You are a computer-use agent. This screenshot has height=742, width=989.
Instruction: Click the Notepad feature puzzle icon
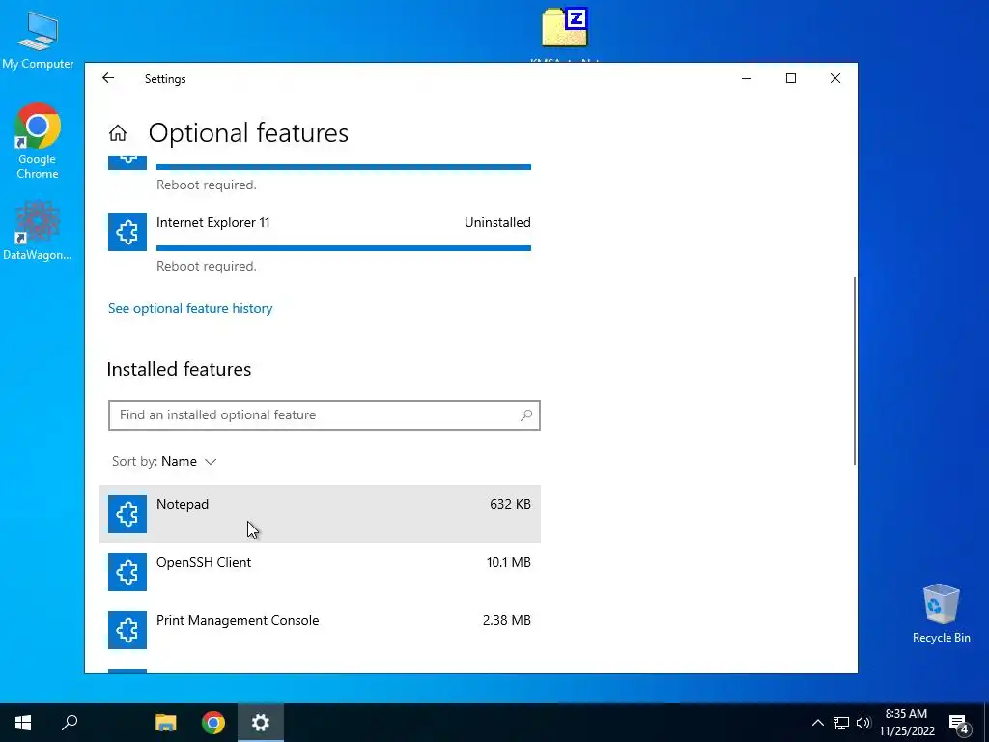(127, 514)
